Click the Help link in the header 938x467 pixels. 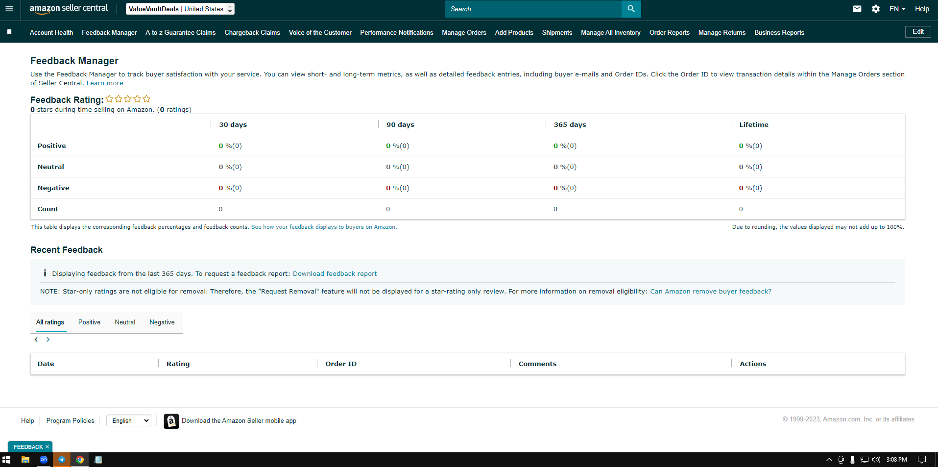pyautogui.click(x=922, y=9)
